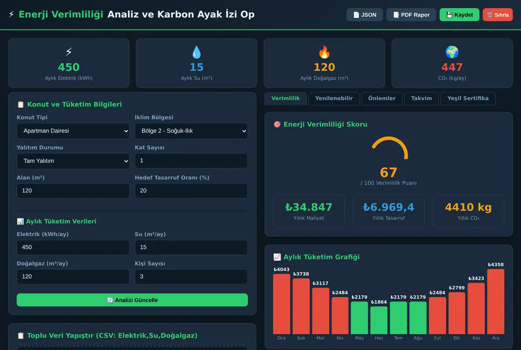Open the Yalıtım Durumu dropdown
521x350 pixels.
pos(73,161)
